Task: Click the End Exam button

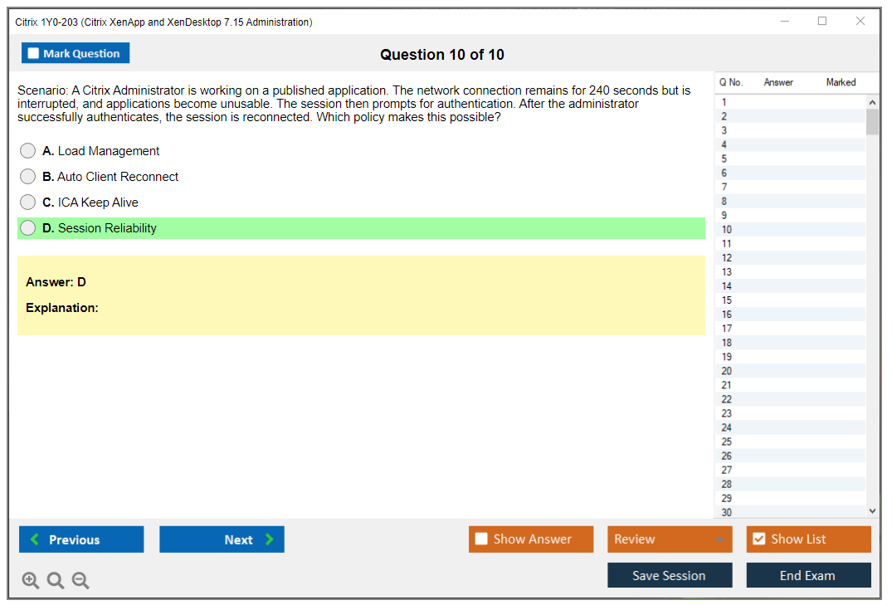Action: coord(808,575)
